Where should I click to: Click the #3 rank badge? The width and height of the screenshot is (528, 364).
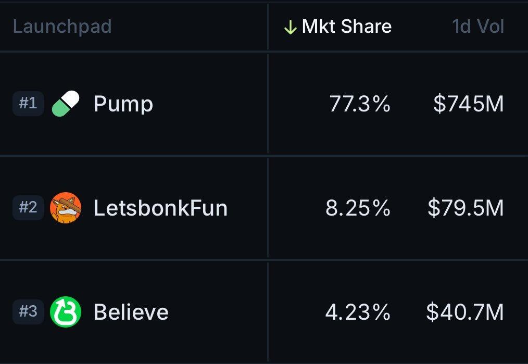[28, 311]
